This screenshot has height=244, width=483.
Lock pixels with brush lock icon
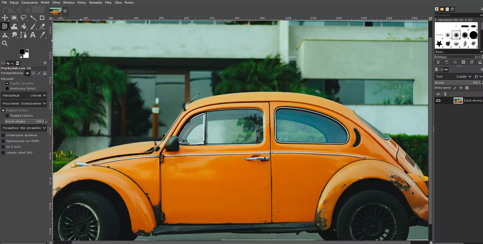[x=455, y=88]
